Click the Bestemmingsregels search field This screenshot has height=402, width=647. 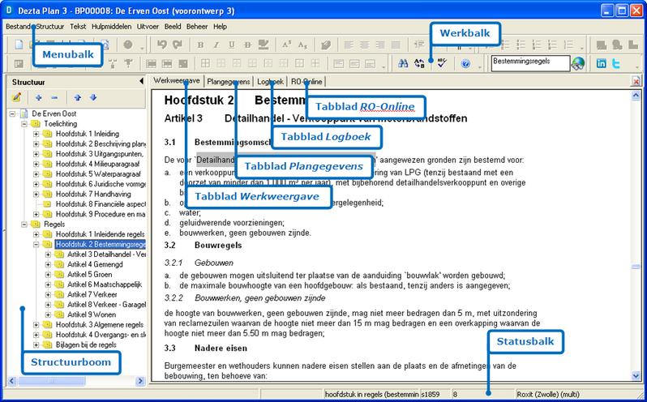(x=530, y=63)
